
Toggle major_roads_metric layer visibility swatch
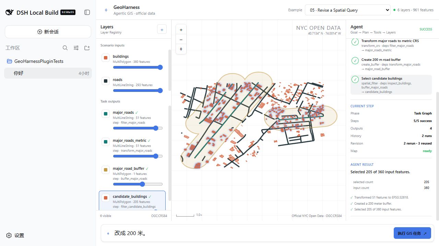coord(106,142)
